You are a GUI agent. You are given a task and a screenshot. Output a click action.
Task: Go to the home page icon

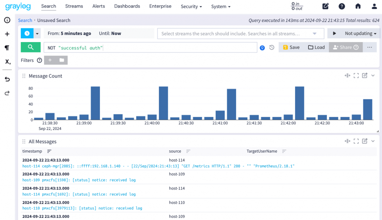pyautogui.click(x=358, y=6)
